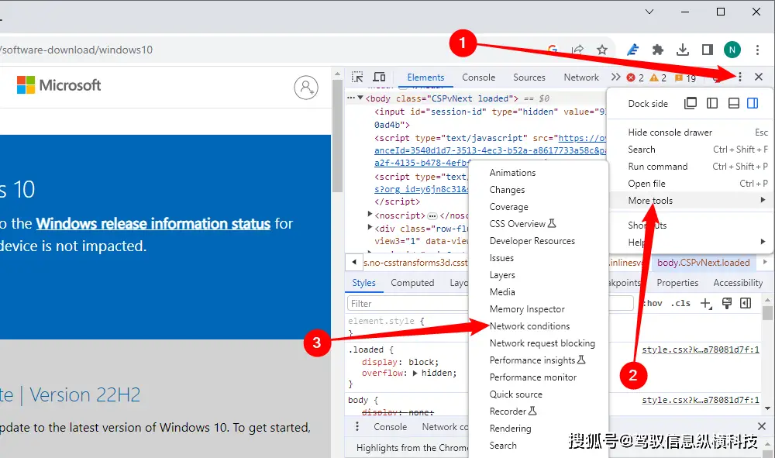The width and height of the screenshot is (775, 458).
Task: Click the Google icon in address bar
Action: tap(553, 50)
